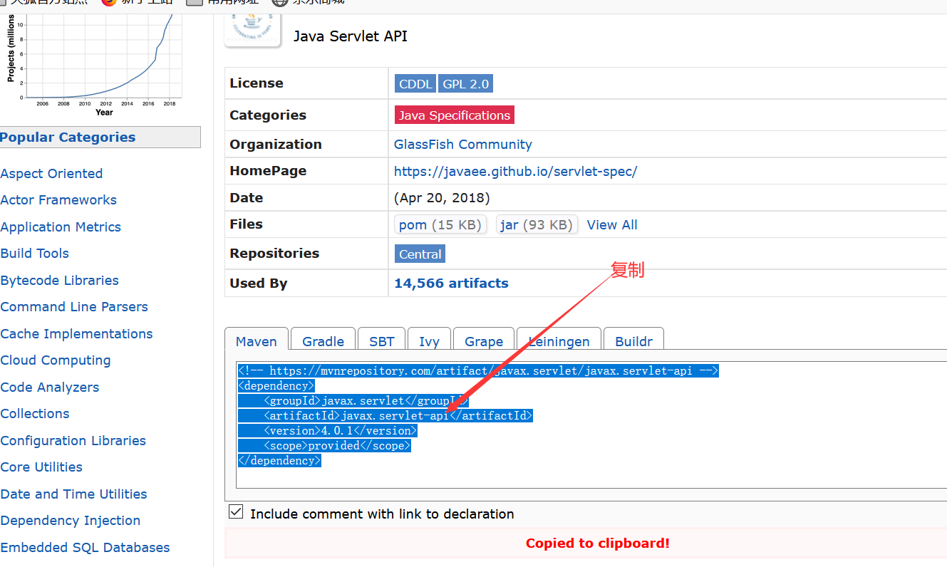This screenshot has height=567, width=947.
Task: Click the Files row label
Action: 247,224
